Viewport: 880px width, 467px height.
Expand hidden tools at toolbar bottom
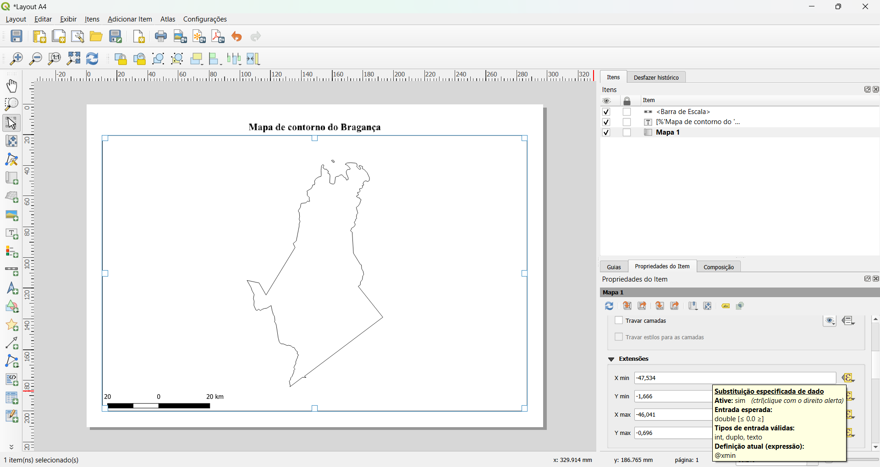point(11,447)
